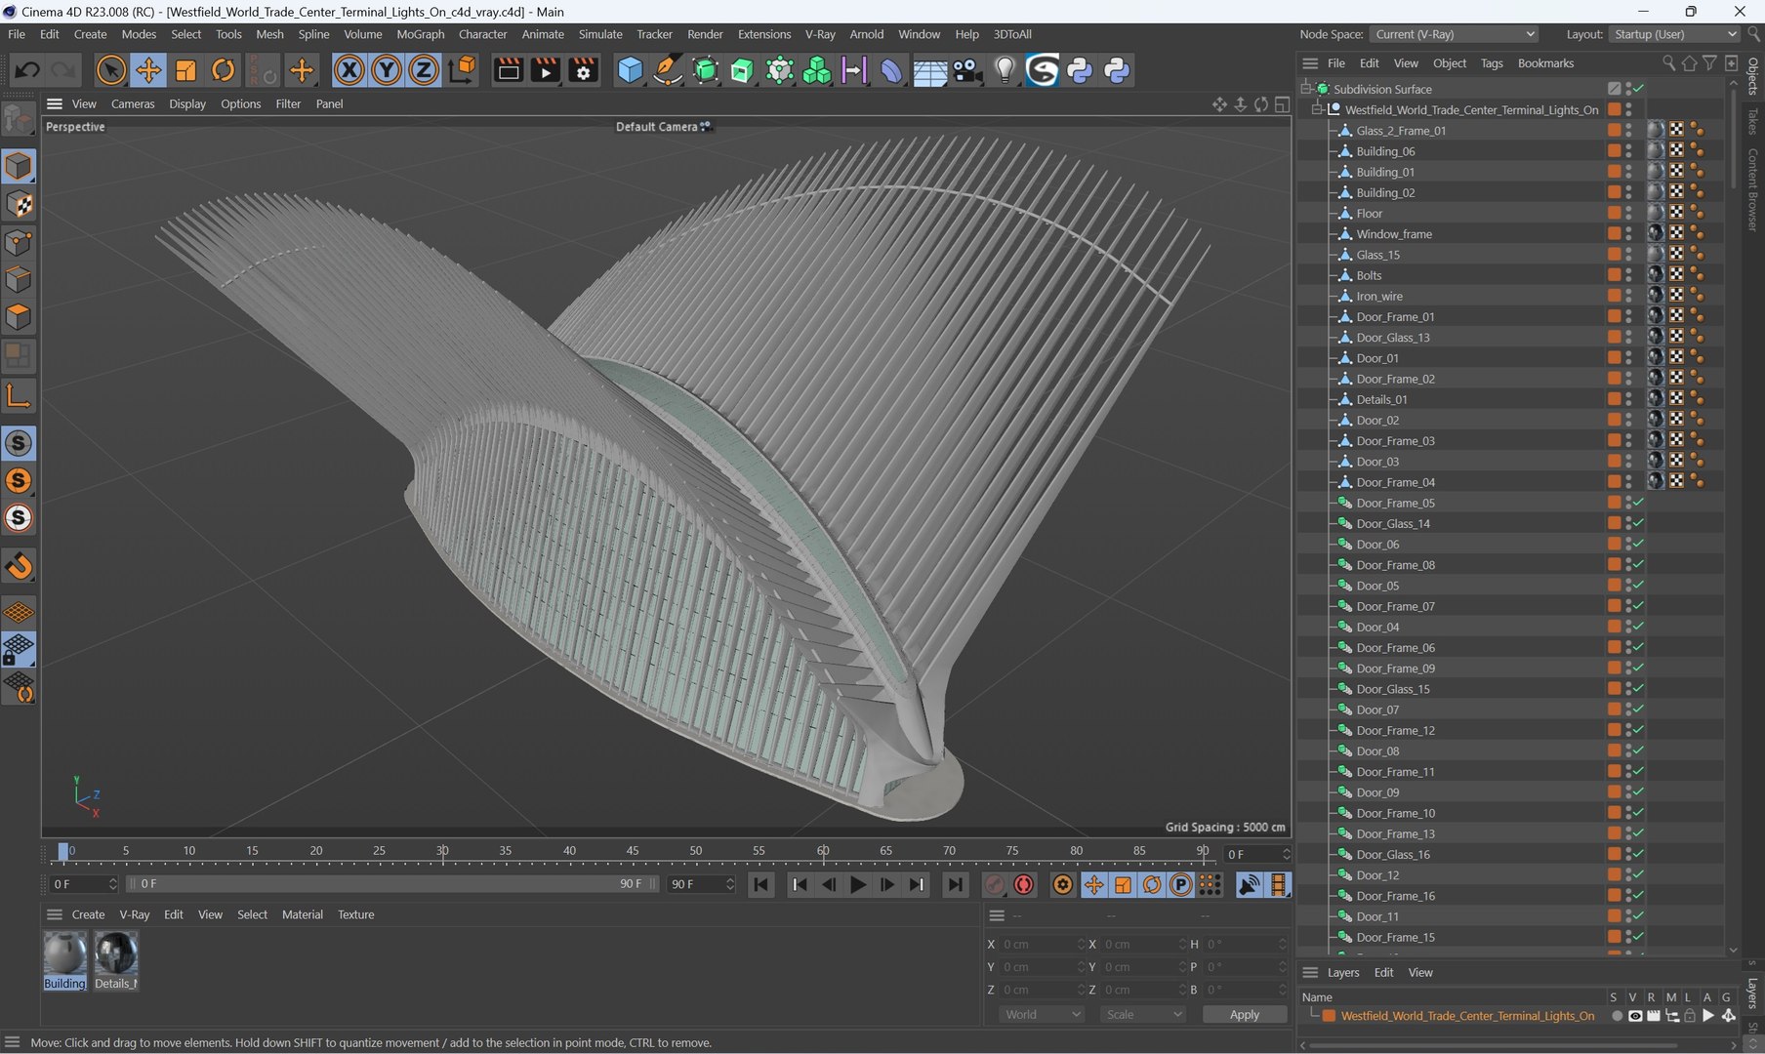Click the Undo arrow icon
This screenshot has width=1765, height=1054.
tap(27, 69)
